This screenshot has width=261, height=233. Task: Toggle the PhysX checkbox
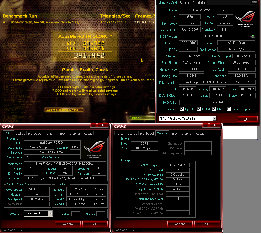click(x=214, y=109)
